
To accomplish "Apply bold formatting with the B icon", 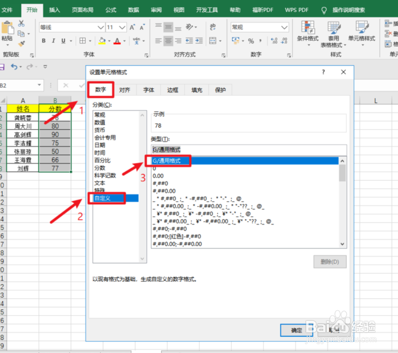I will click(x=43, y=41).
